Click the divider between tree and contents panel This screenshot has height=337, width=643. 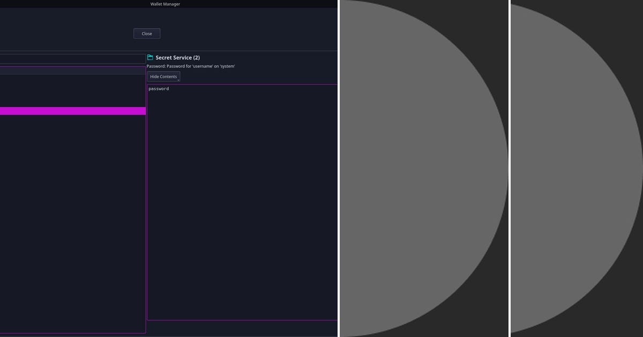pos(146,187)
